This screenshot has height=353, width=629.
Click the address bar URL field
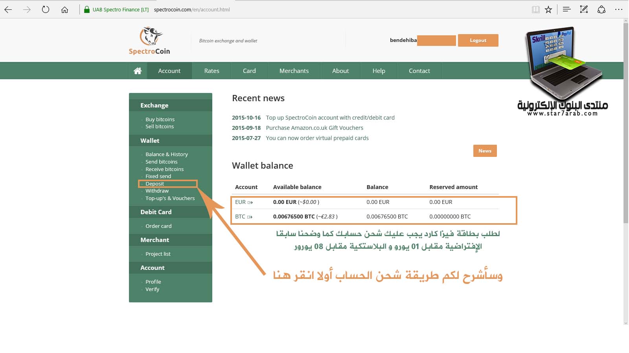[192, 9]
